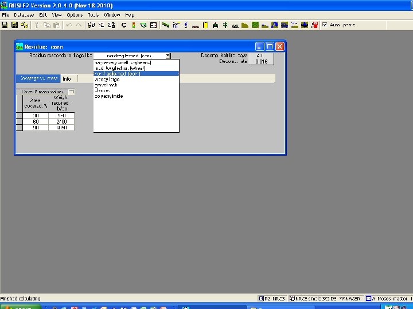
Task: Click the Area covered cell showing 90
Action: (x=36, y=128)
